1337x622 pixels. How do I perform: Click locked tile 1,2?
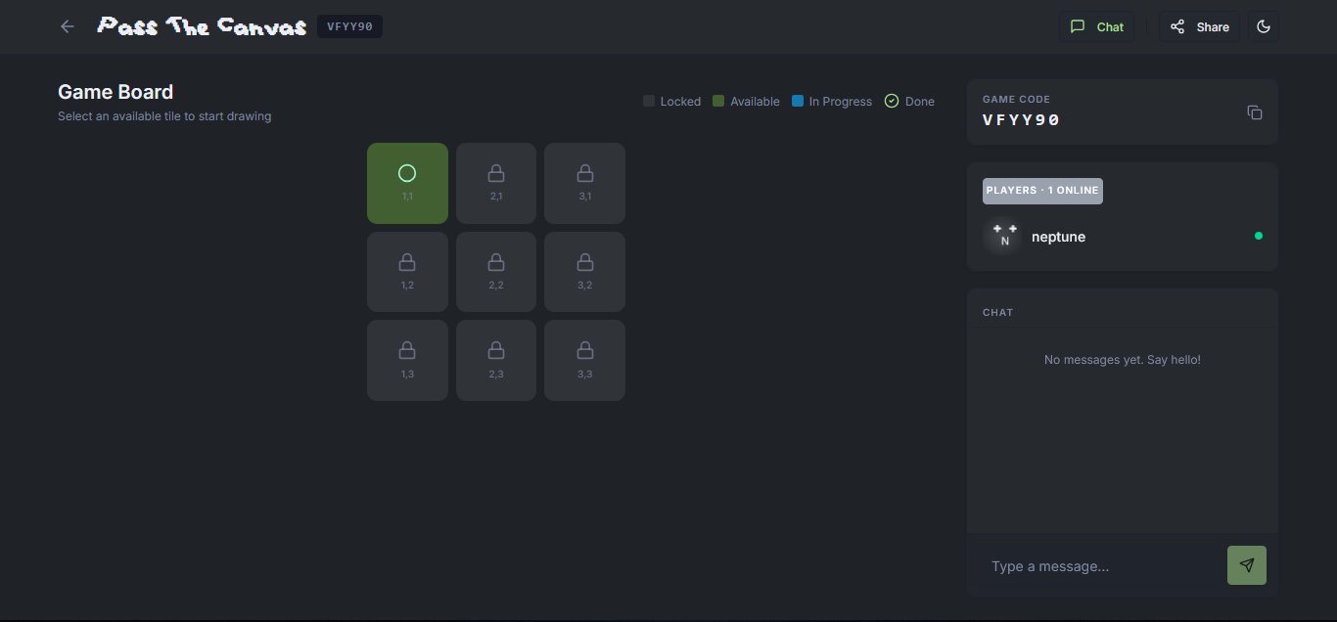pyautogui.click(x=407, y=272)
